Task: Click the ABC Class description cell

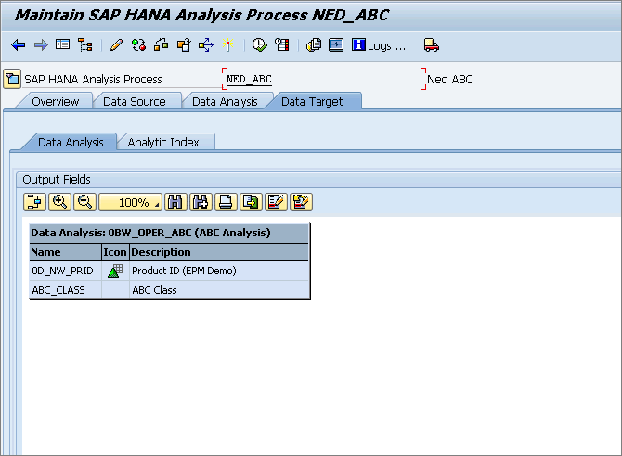Action: click(x=219, y=290)
